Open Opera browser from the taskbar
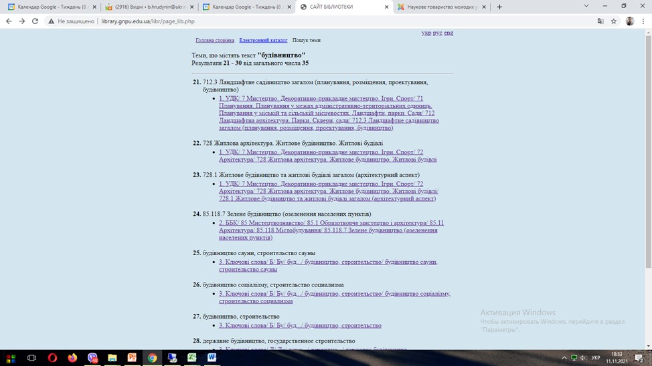Image resolution: width=652 pixels, height=366 pixels. pyautogui.click(x=52, y=358)
